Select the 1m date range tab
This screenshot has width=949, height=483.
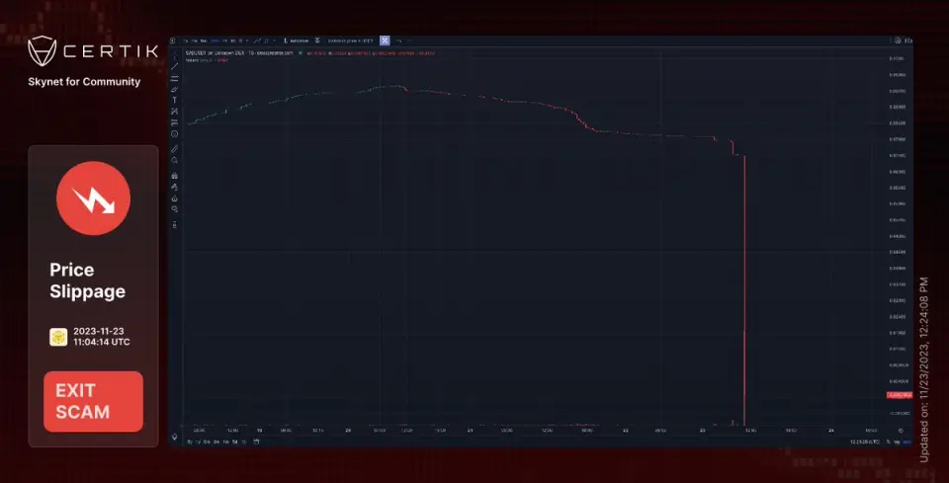pos(226,442)
